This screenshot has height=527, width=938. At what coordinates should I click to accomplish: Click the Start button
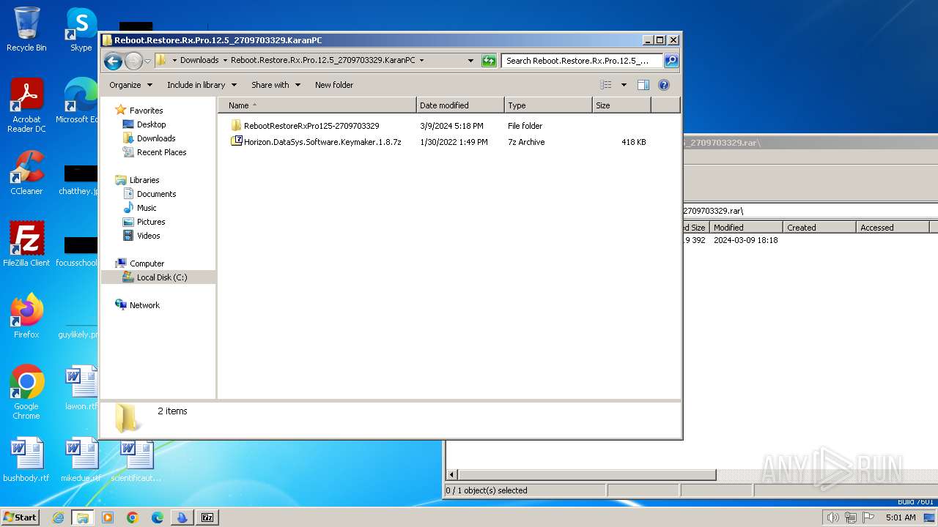click(x=21, y=517)
